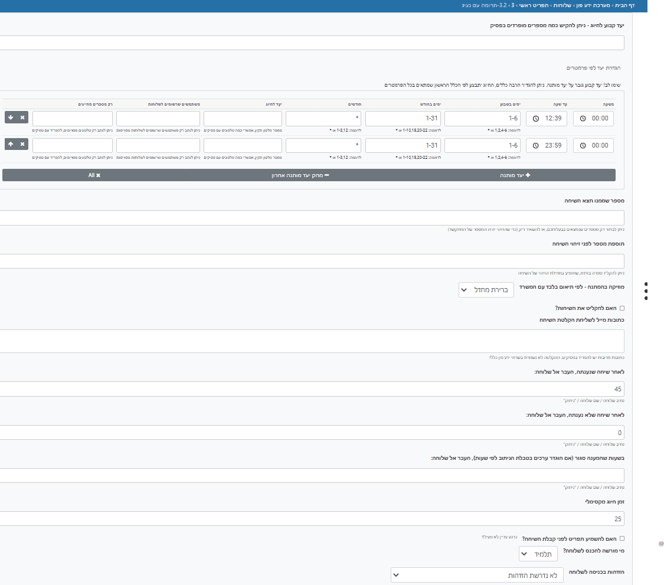Image resolution: width=664 pixels, height=585 pixels.
Task: Click the 23:59 until-hour field in second row
Action: 547,146
